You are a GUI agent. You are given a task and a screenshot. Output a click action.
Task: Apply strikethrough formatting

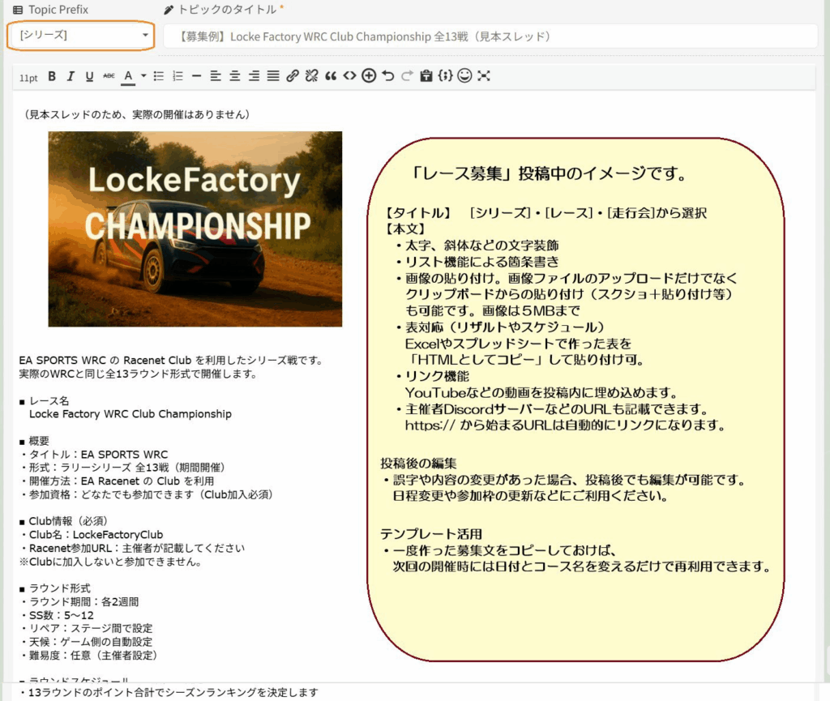click(x=109, y=76)
